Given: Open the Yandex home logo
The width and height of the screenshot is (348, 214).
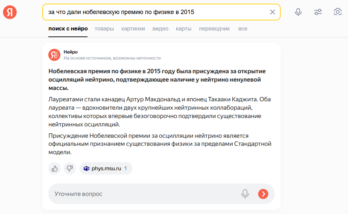Looking at the screenshot, I should tap(10, 12).
